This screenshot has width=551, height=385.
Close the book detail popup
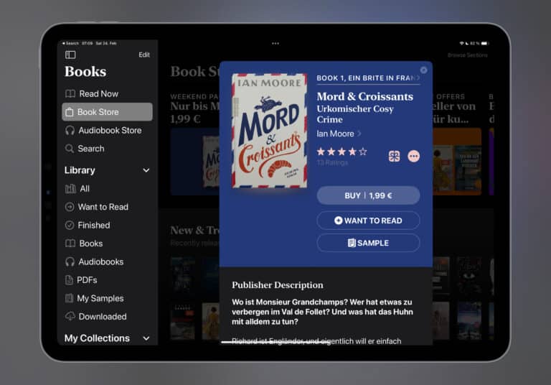(x=423, y=70)
